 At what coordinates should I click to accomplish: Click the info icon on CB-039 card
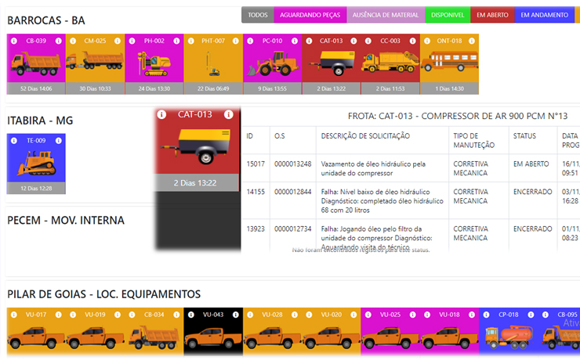click(13, 41)
